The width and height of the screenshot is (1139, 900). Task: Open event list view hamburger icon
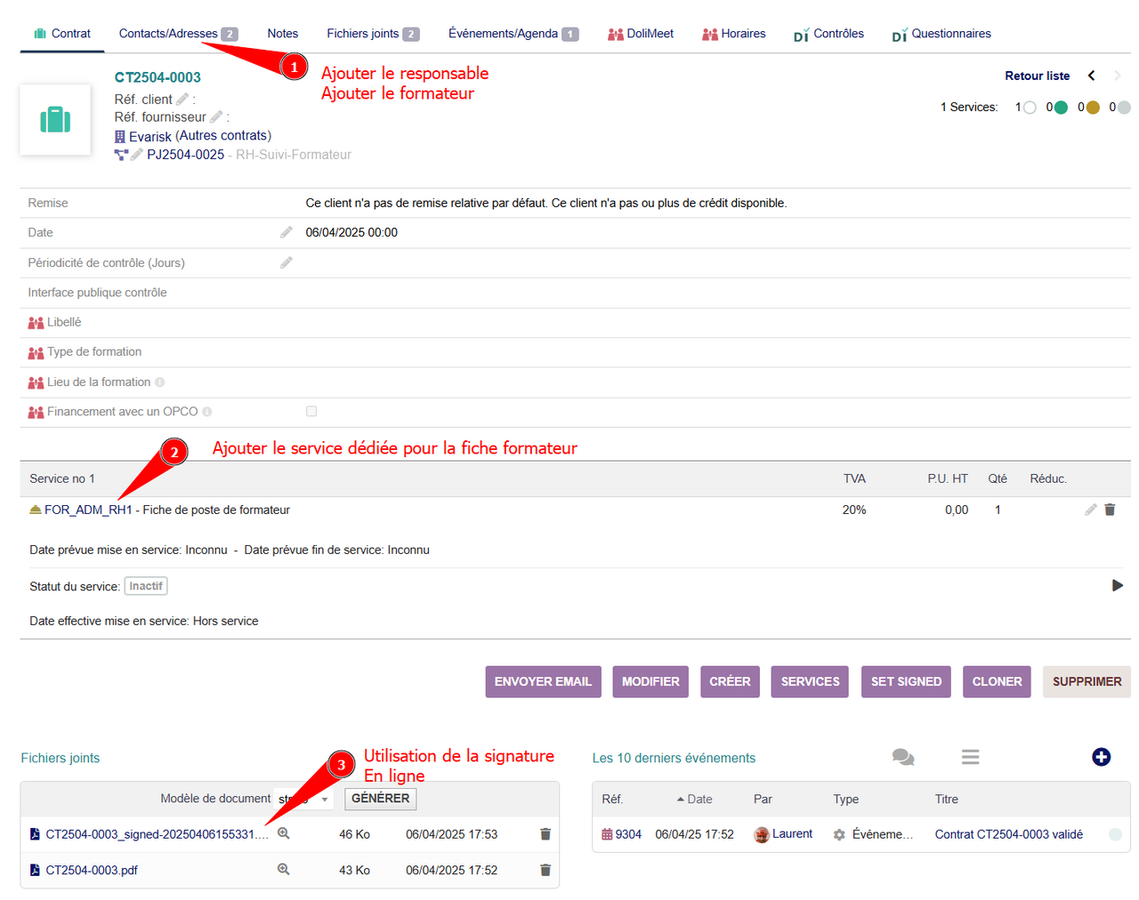970,757
